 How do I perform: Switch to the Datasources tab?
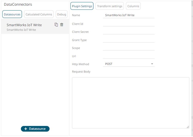[12, 14]
